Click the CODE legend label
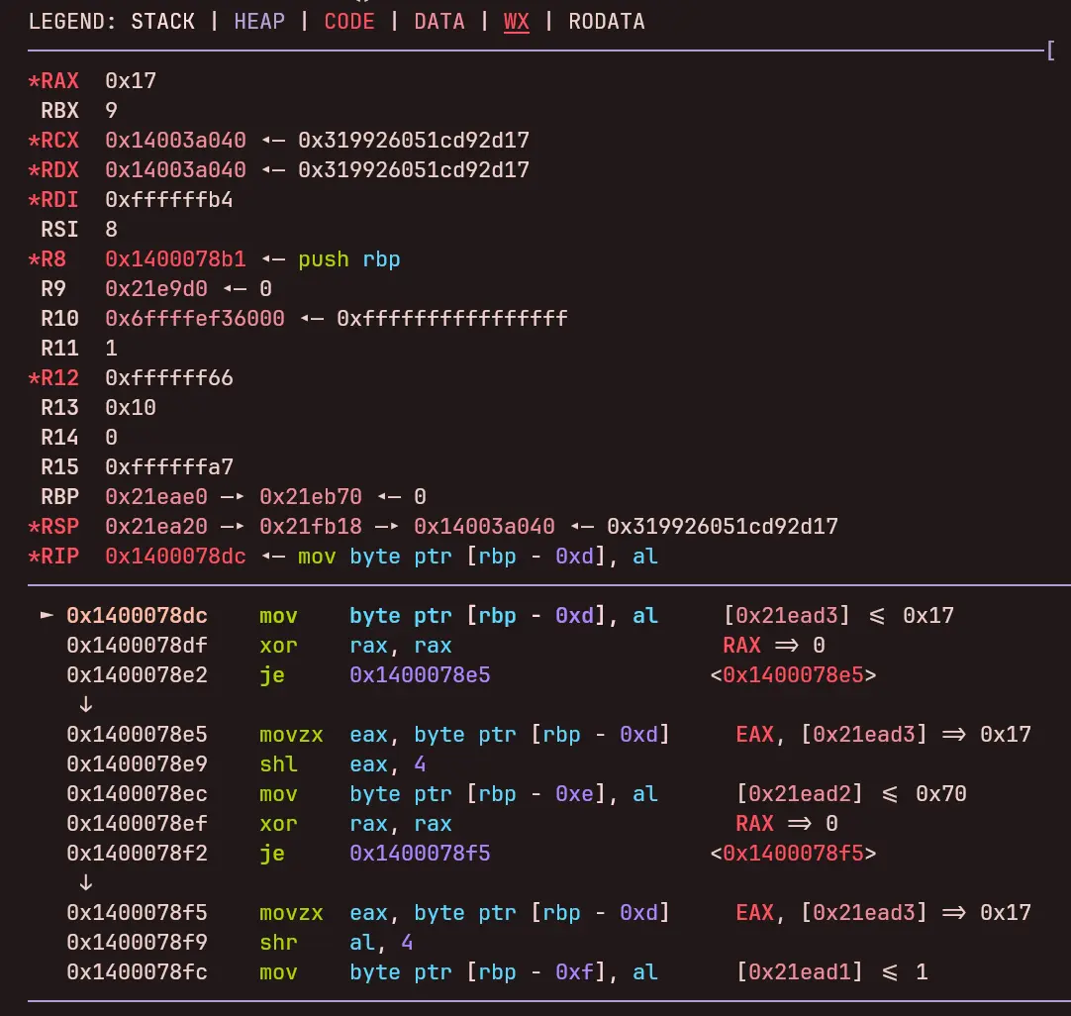Screen dimensions: 1071x1016 tap(349, 22)
